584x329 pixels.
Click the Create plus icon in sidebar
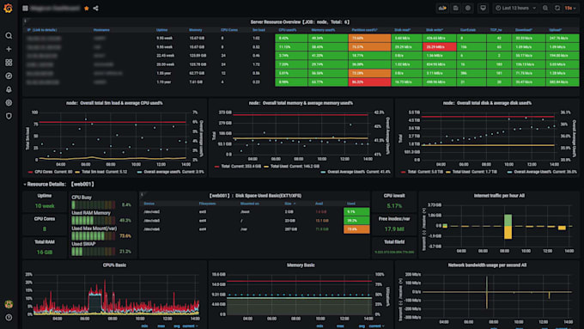click(x=9, y=49)
